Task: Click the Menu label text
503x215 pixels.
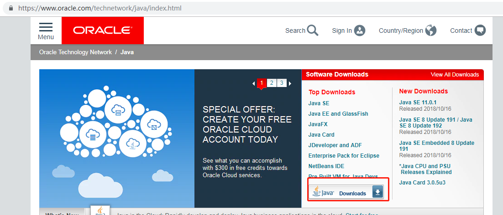Action: point(46,37)
